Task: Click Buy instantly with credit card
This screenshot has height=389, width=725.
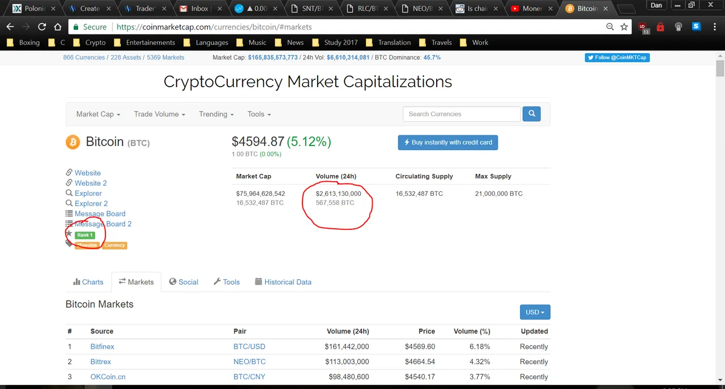Action: [x=448, y=142]
